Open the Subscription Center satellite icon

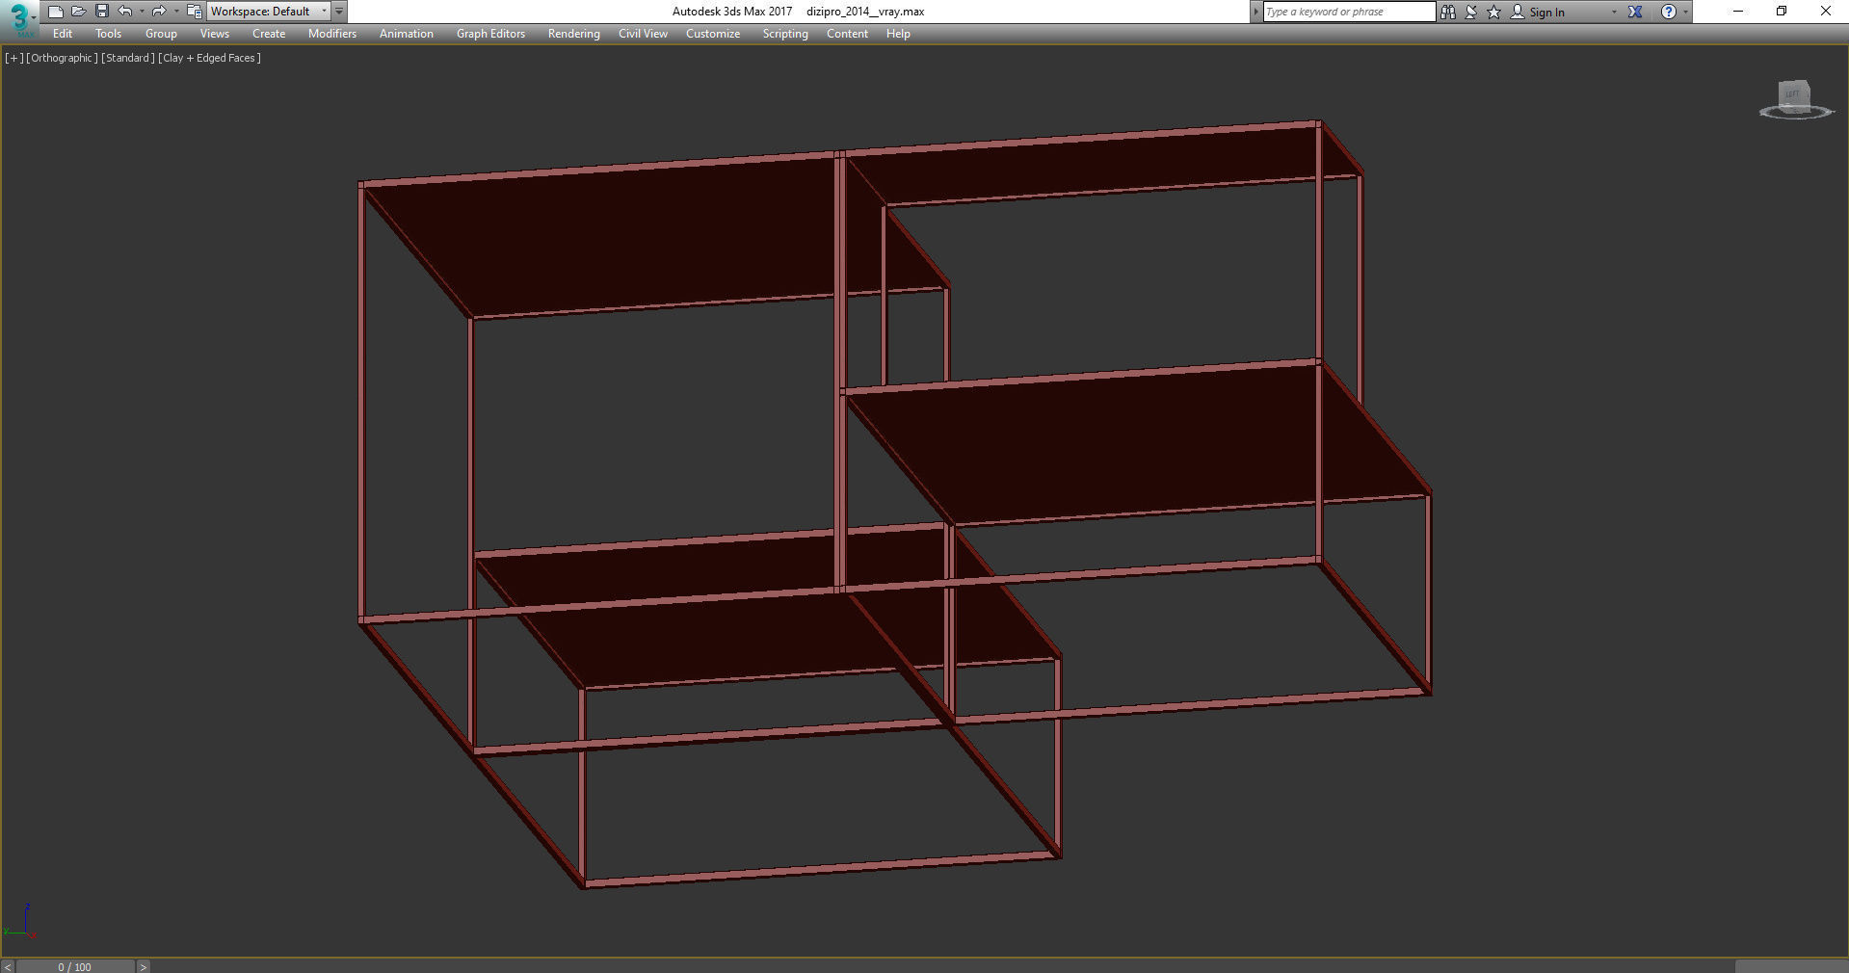(1471, 12)
